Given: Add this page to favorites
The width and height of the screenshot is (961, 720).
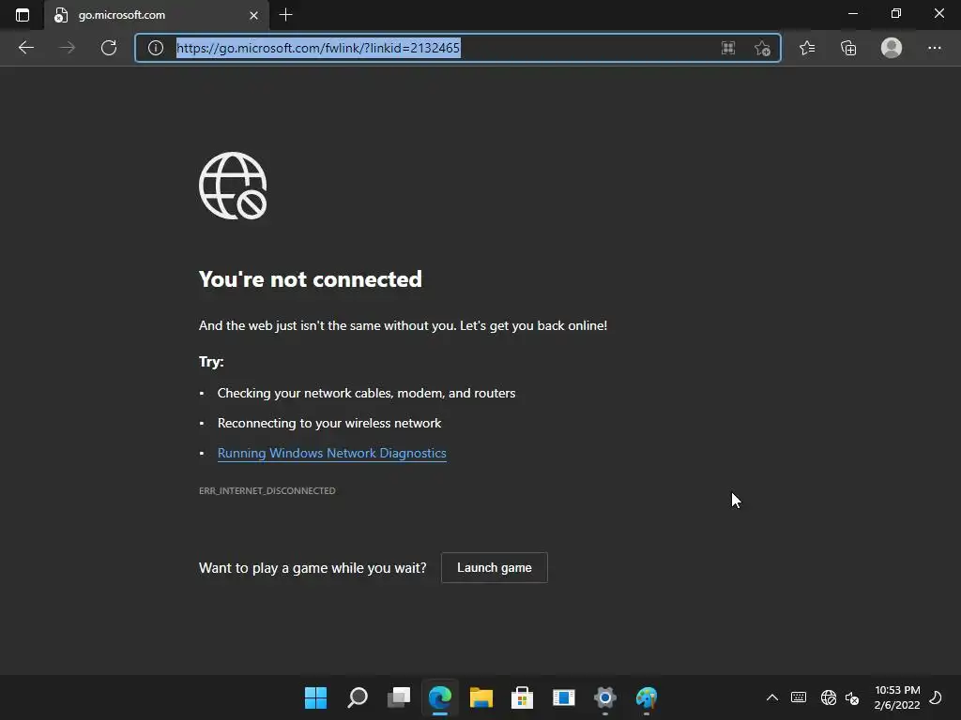Looking at the screenshot, I should click(762, 48).
